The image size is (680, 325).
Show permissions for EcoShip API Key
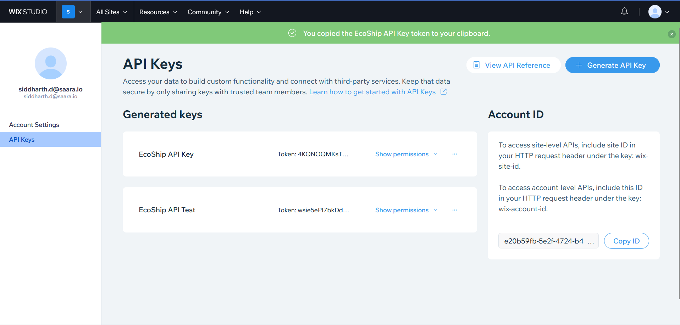click(406, 154)
